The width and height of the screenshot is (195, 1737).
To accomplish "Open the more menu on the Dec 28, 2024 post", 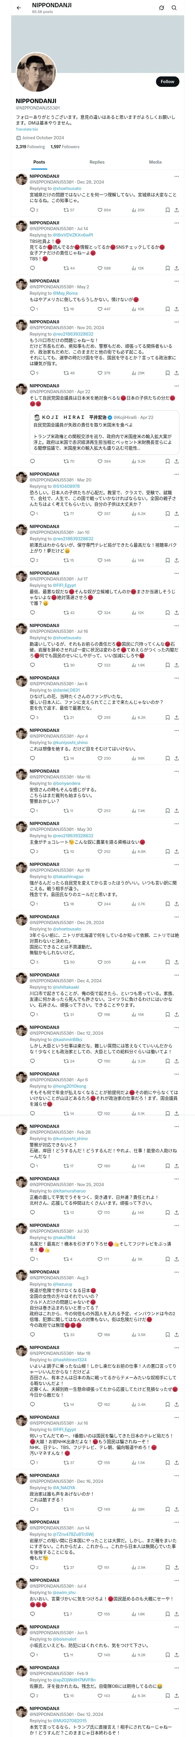I will [x=176, y=177].
